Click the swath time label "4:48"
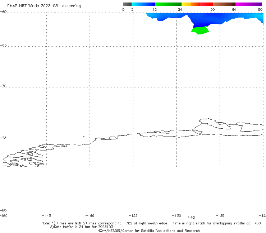The width and height of the screenshot is (266, 233). coord(191,218)
